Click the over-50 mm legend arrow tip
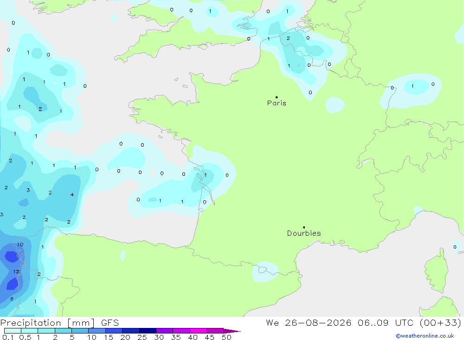The height and width of the screenshot is (340, 464). pos(232,331)
